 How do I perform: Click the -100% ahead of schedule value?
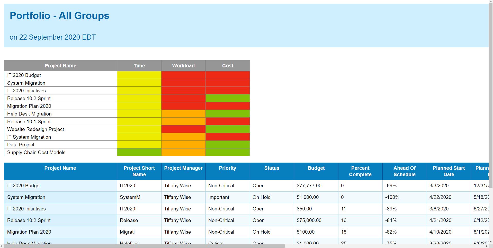(x=392, y=197)
